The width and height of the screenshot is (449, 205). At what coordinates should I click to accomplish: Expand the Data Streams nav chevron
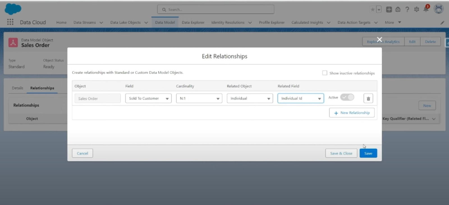(x=101, y=23)
